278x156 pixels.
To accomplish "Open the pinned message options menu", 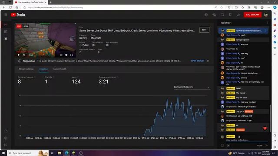I will (x=265, y=31).
